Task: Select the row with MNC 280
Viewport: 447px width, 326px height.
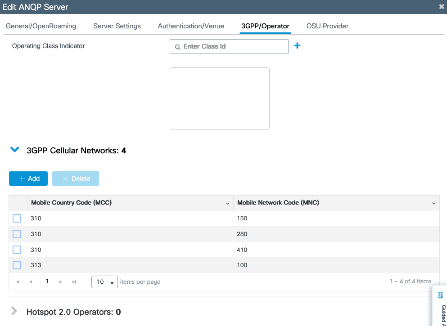Action: coord(17,234)
